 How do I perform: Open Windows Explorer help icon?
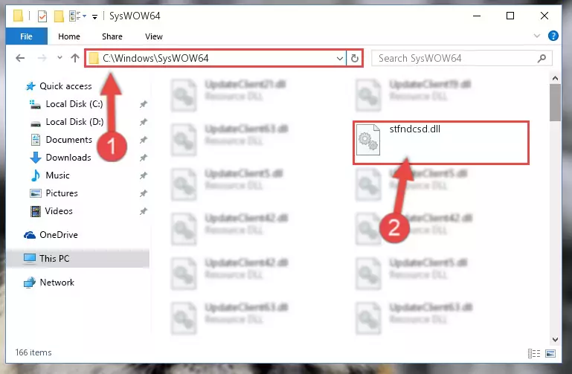pos(553,36)
